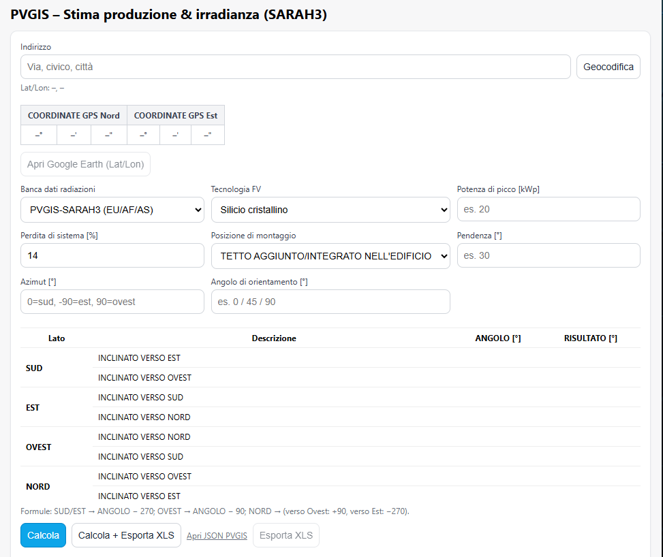Image resolution: width=663 pixels, height=557 pixels.
Task: Select the OVEST row label
Action: click(38, 447)
